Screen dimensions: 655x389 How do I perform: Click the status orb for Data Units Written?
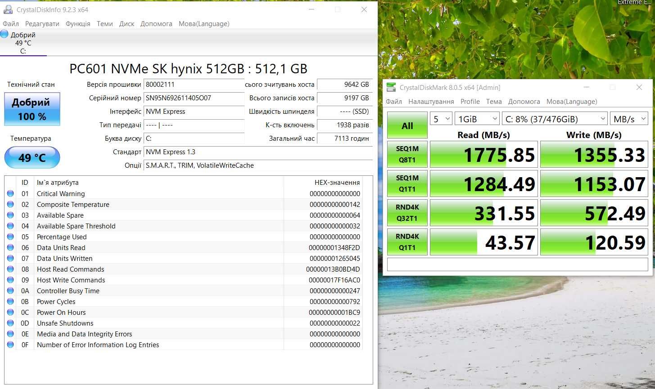(10, 259)
